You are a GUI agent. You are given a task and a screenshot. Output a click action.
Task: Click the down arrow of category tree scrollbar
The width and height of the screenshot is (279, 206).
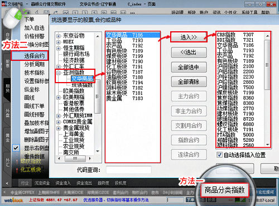click(98, 151)
